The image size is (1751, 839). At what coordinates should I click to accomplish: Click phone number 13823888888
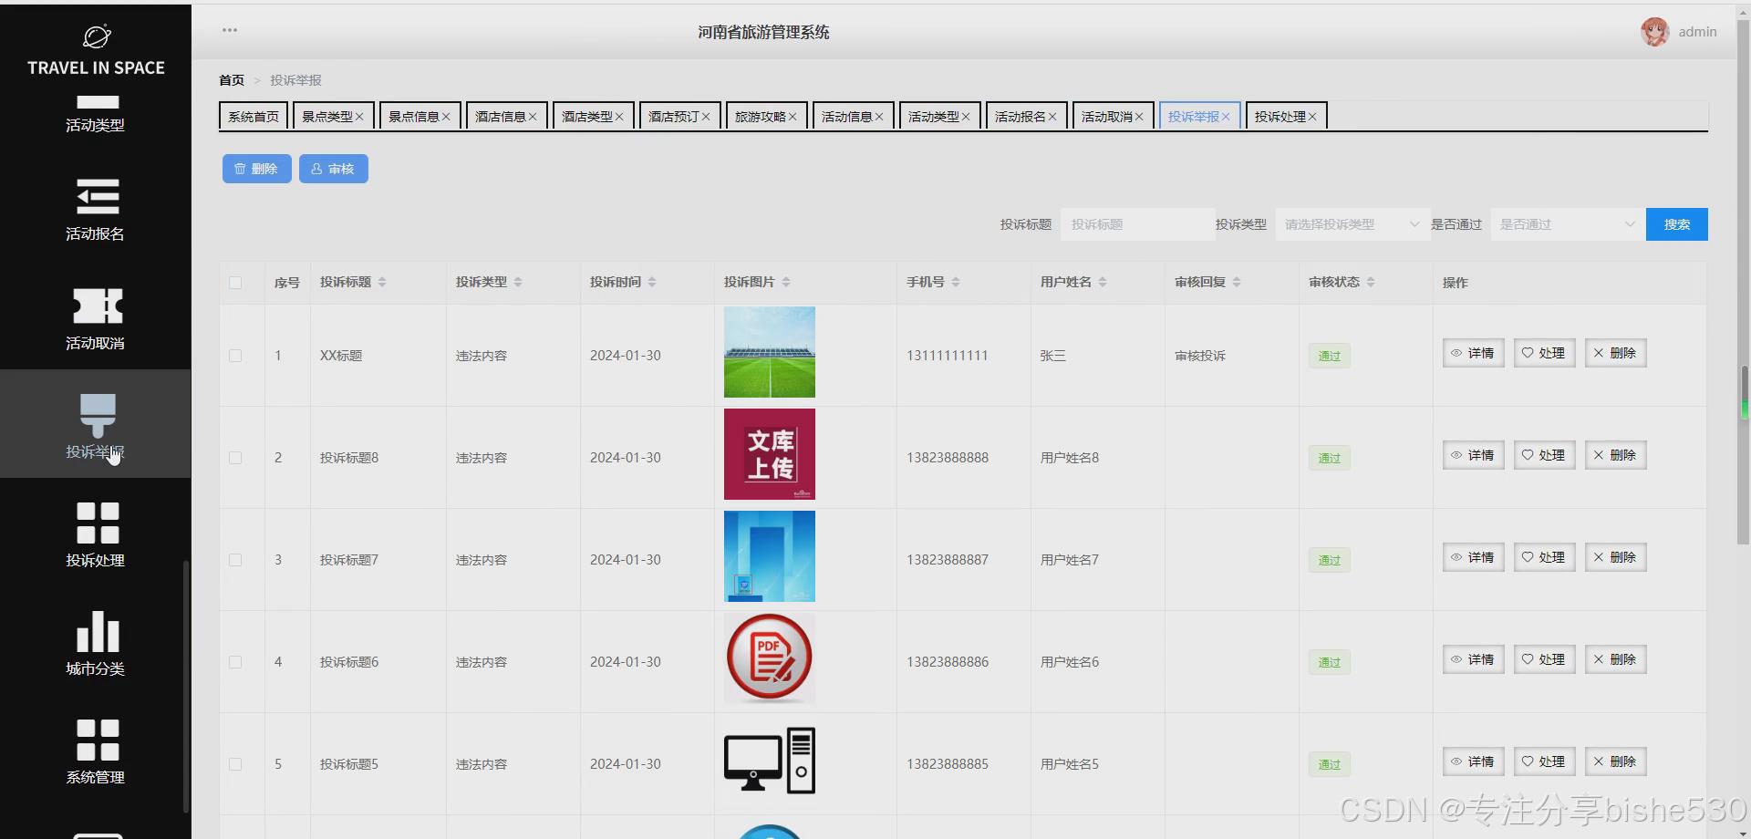[948, 458]
